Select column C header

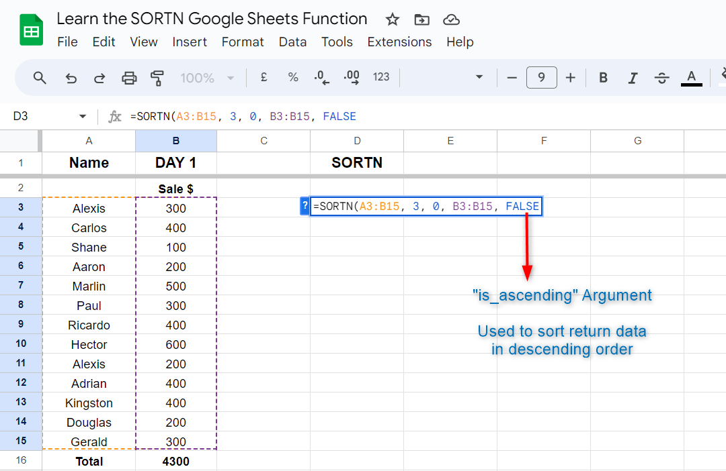[264, 141]
